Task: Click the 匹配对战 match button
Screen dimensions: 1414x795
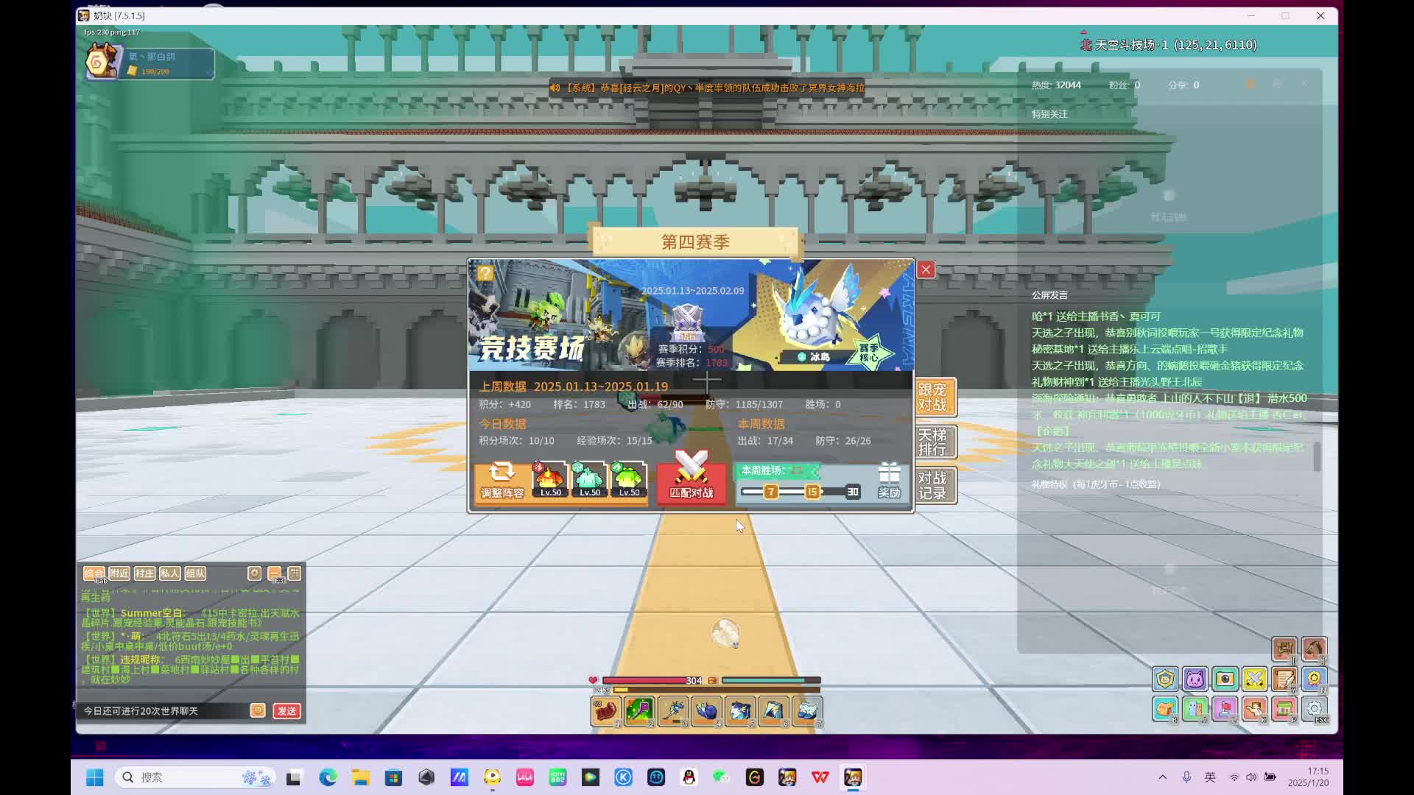Action: 691,482
